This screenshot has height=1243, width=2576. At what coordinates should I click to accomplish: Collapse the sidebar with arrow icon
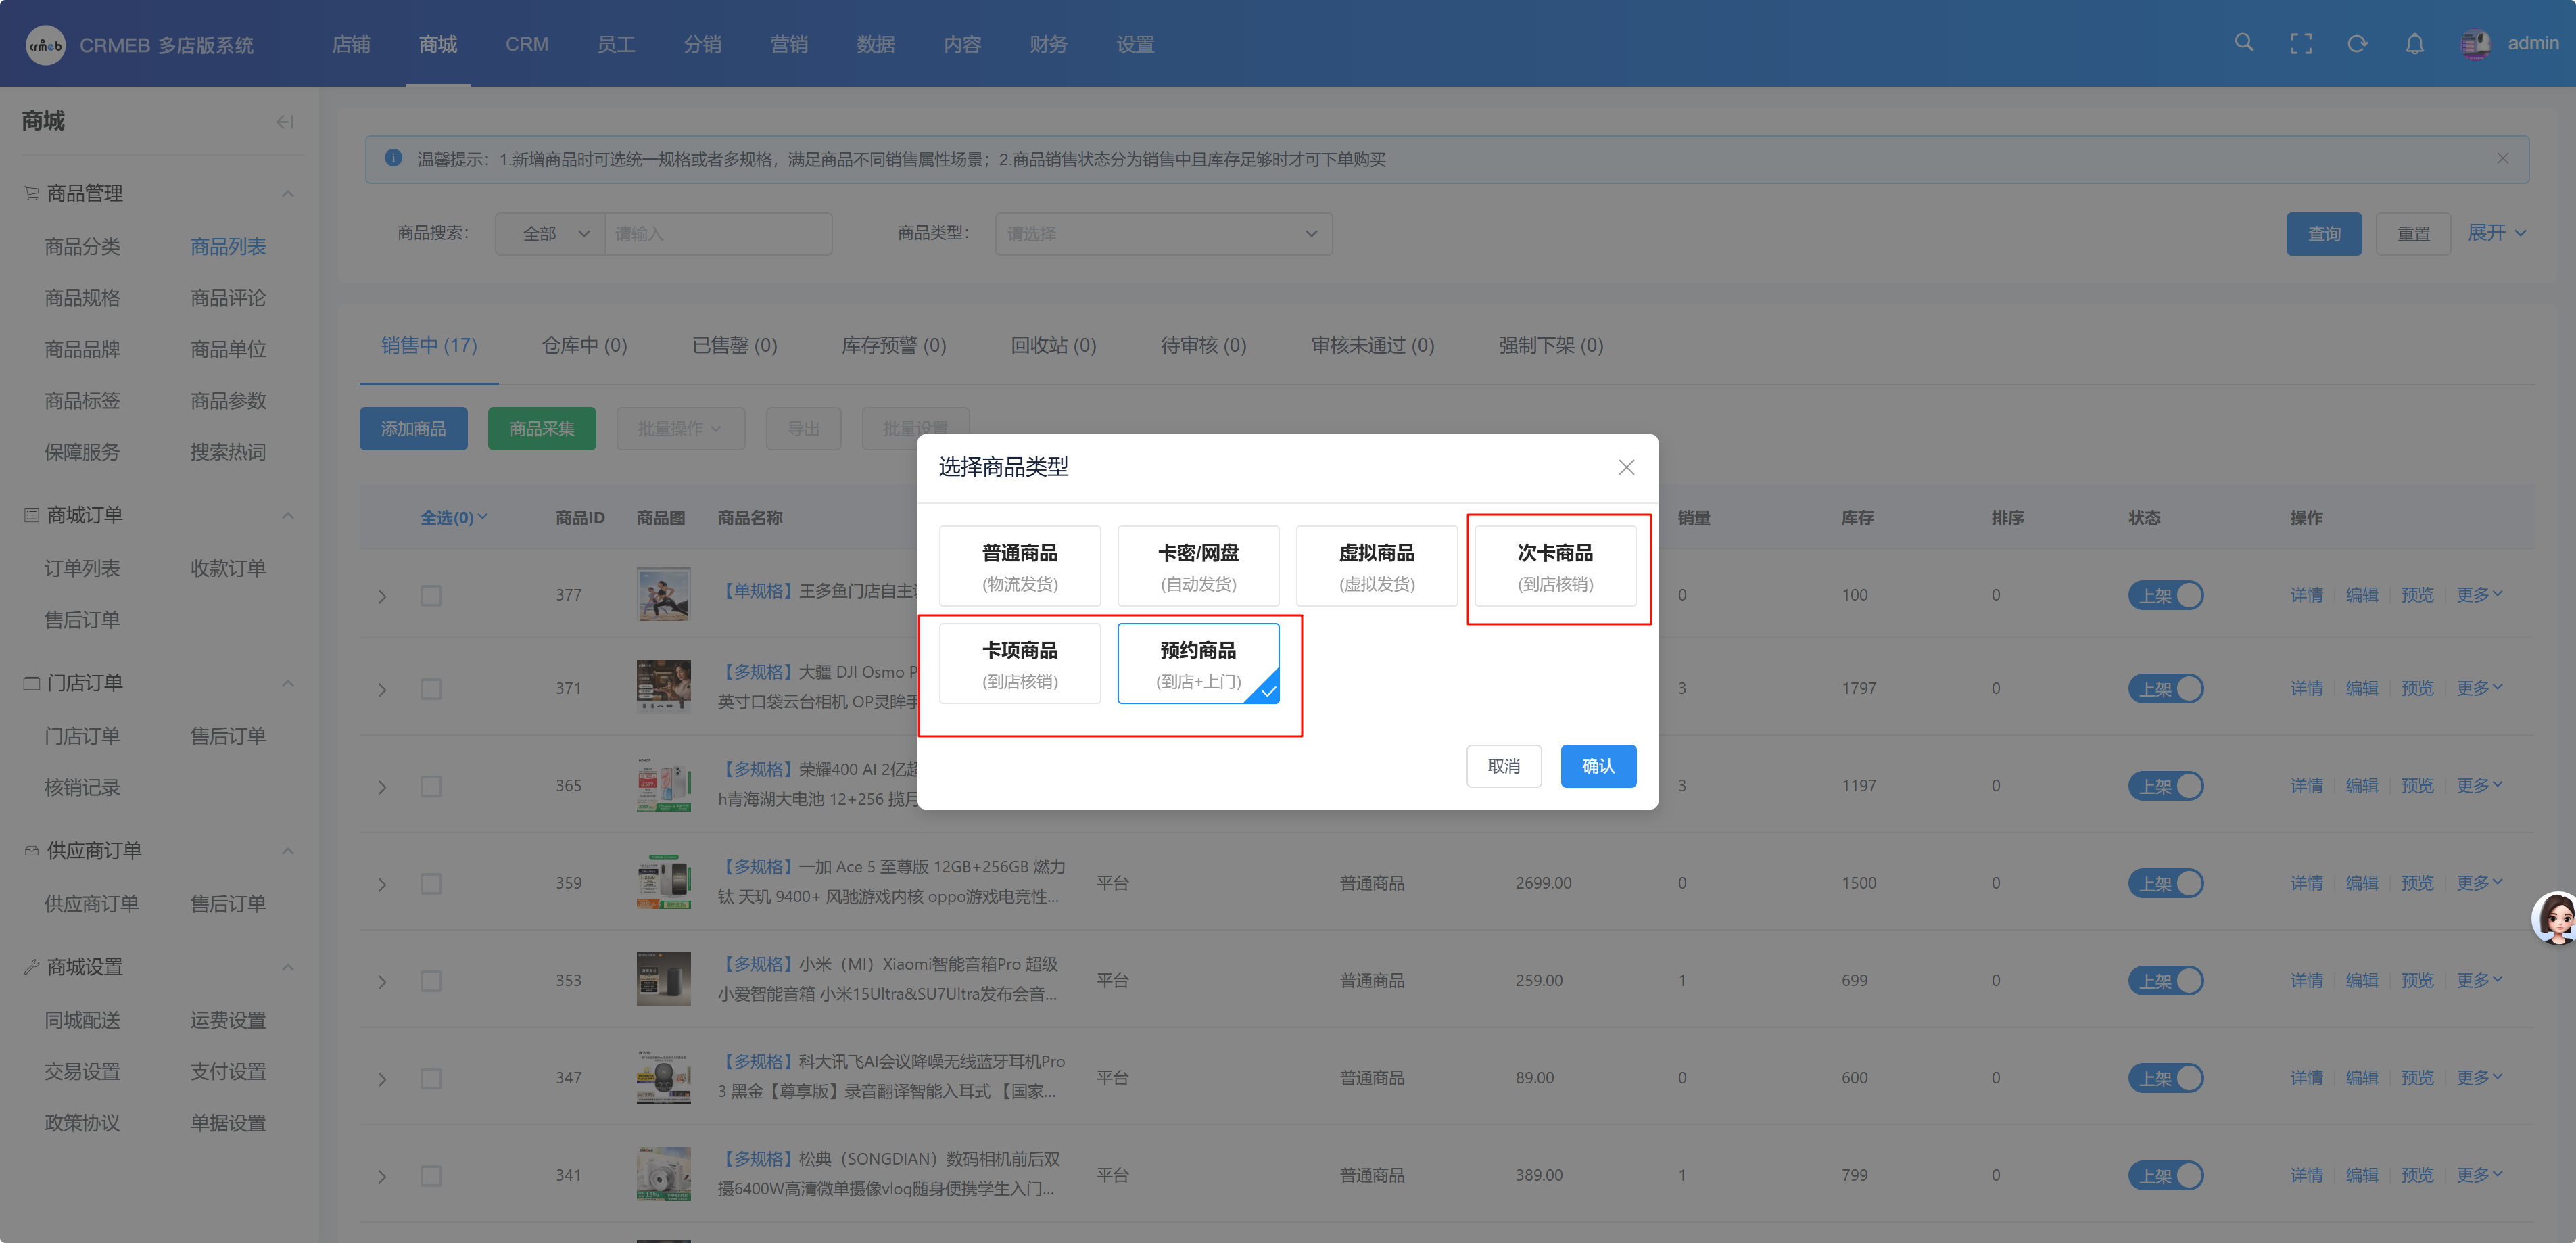pos(285,122)
